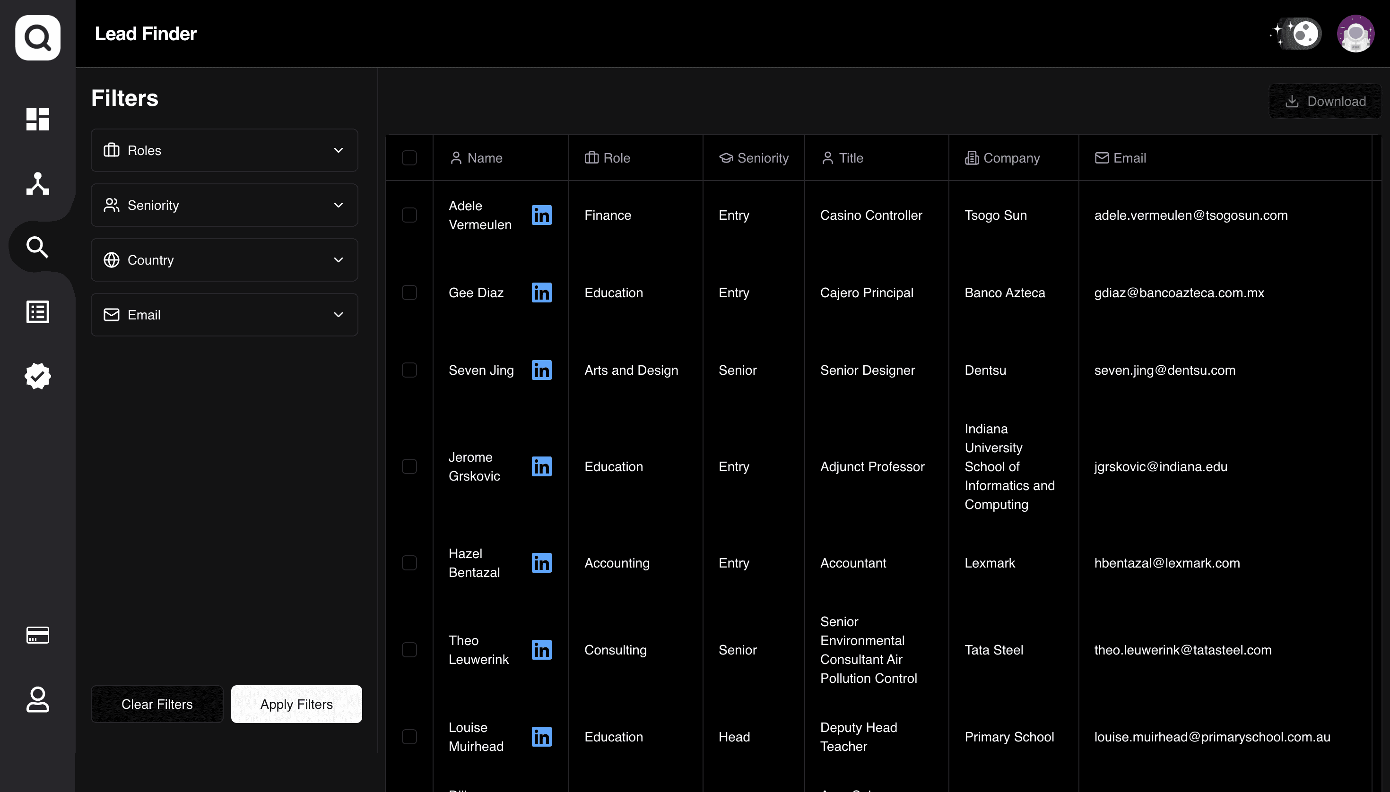Click the Tsogo Sun company cell
The height and width of the screenshot is (792, 1390).
coord(995,215)
